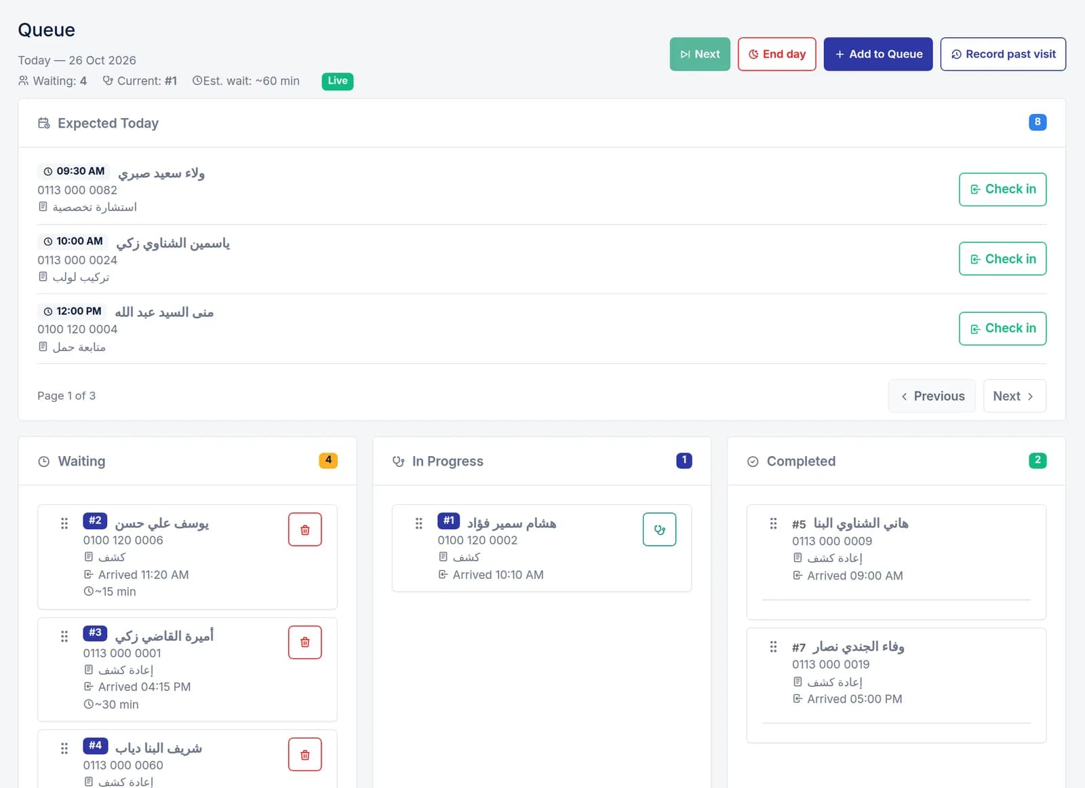The height and width of the screenshot is (788, 1085).
Task: Click the Expected Today count badge 8
Action: 1038,122
